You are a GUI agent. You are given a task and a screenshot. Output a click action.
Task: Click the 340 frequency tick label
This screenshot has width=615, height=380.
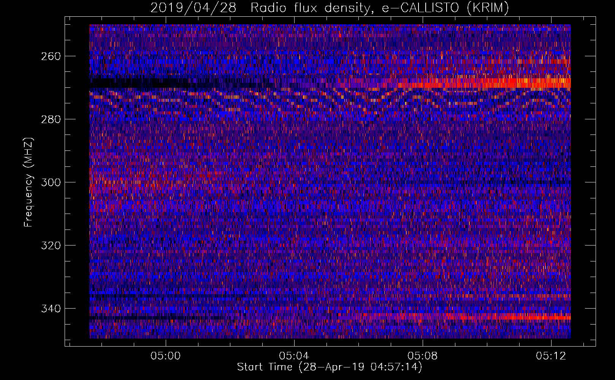(x=51, y=309)
